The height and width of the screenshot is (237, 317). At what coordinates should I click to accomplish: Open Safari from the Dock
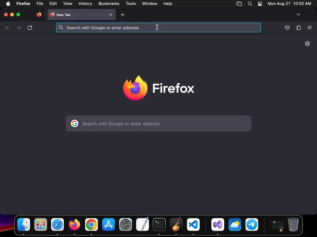pos(57,224)
